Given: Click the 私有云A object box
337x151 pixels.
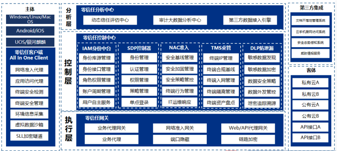Looking at the screenshot, I should [310, 83].
